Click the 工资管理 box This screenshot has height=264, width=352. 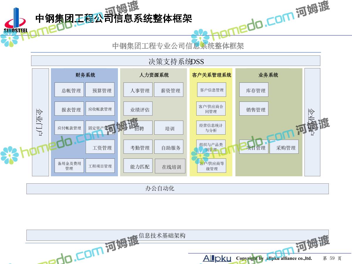[100, 147]
